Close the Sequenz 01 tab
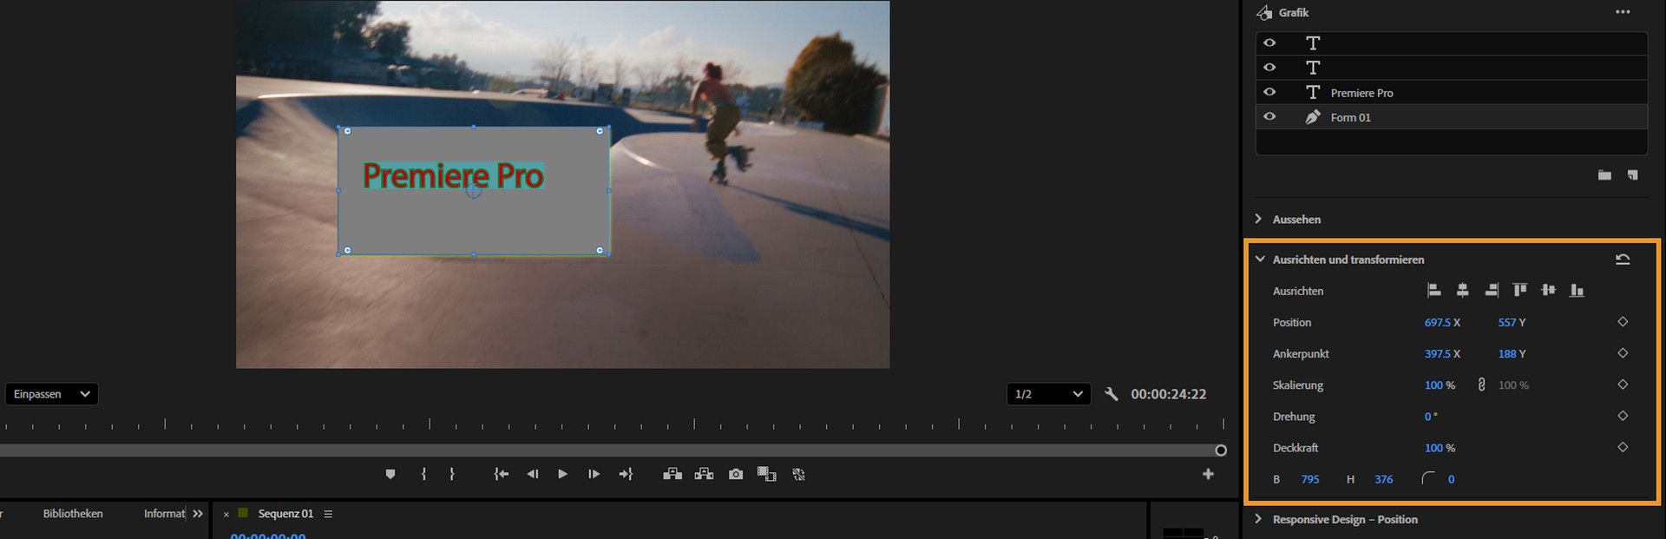1666x539 pixels. 226,515
